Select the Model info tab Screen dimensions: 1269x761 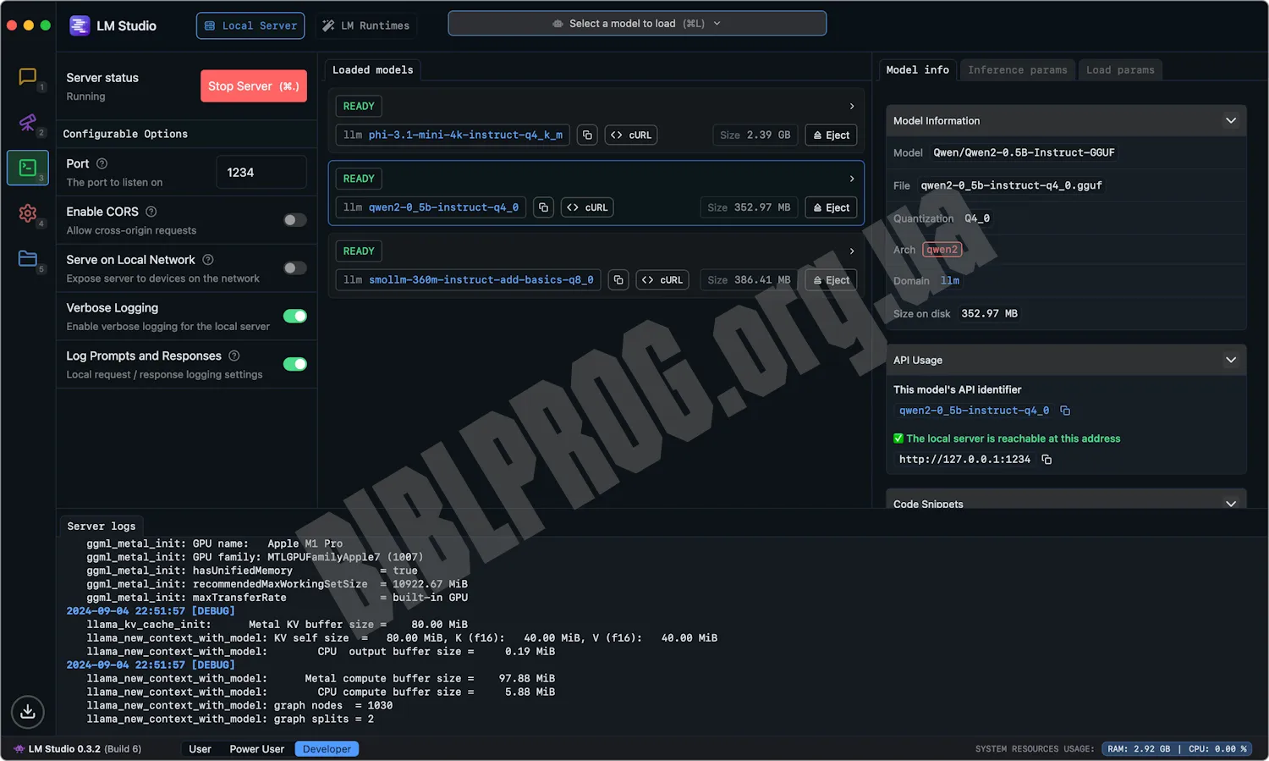coord(917,70)
